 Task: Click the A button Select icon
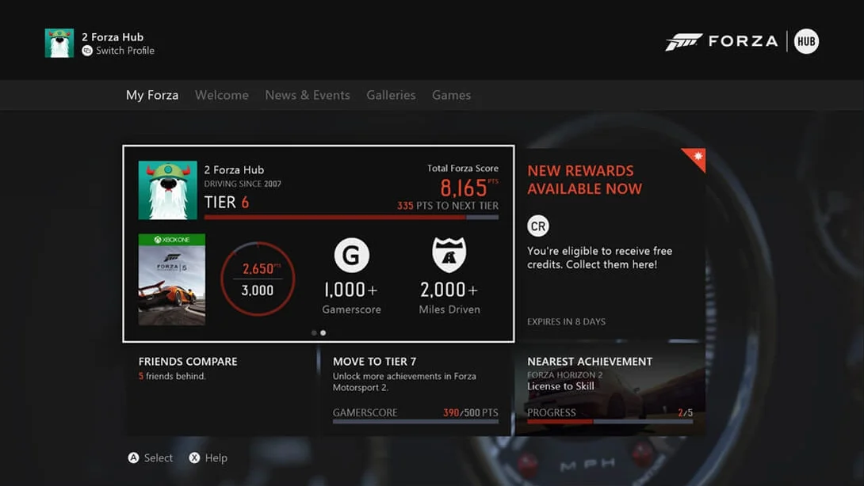pos(133,458)
